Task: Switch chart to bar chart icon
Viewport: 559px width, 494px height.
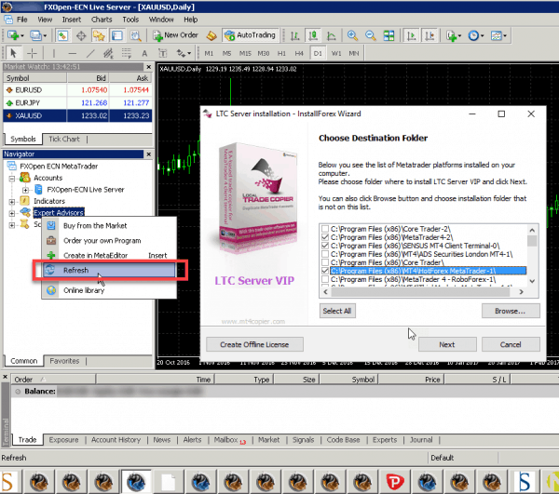Action: click(x=294, y=35)
